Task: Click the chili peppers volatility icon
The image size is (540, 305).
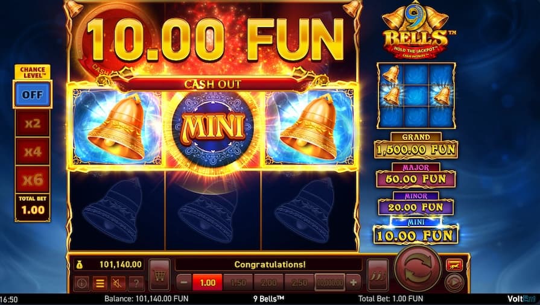Action: (x=378, y=275)
